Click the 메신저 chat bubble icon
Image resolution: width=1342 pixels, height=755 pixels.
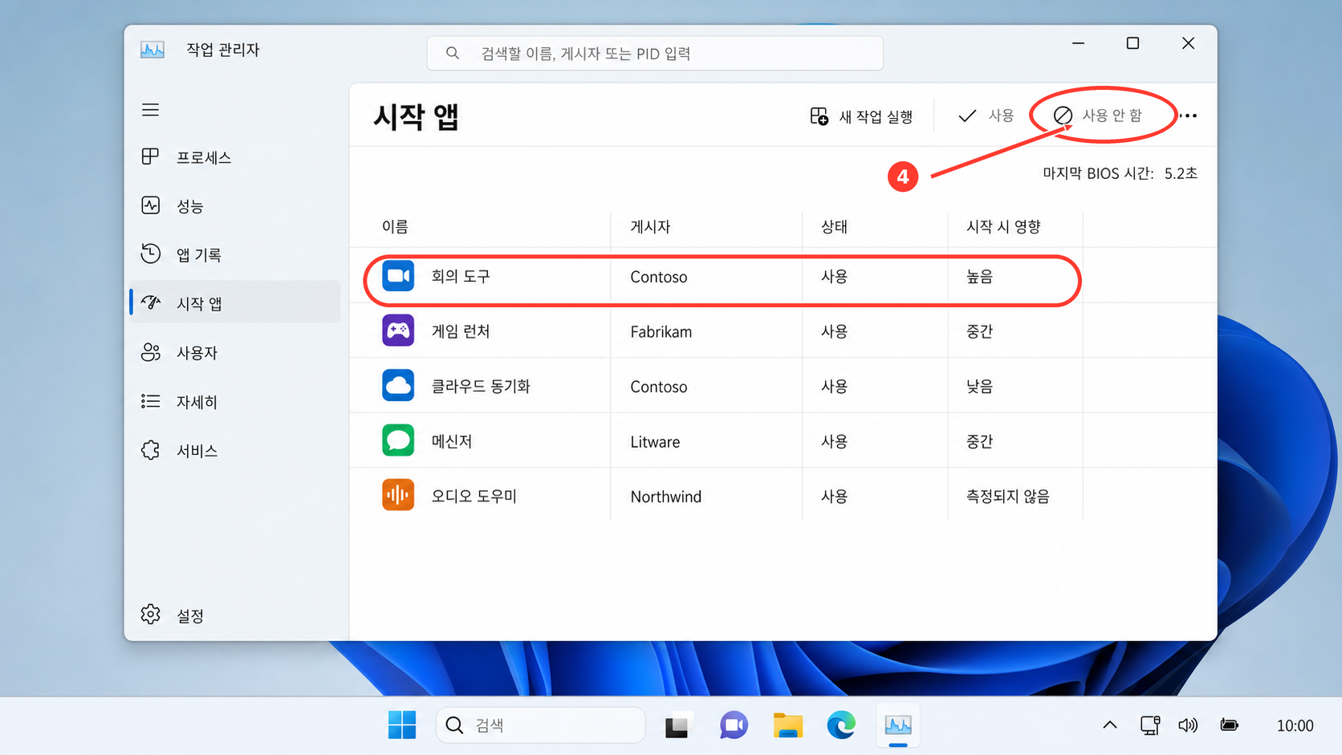click(x=398, y=440)
